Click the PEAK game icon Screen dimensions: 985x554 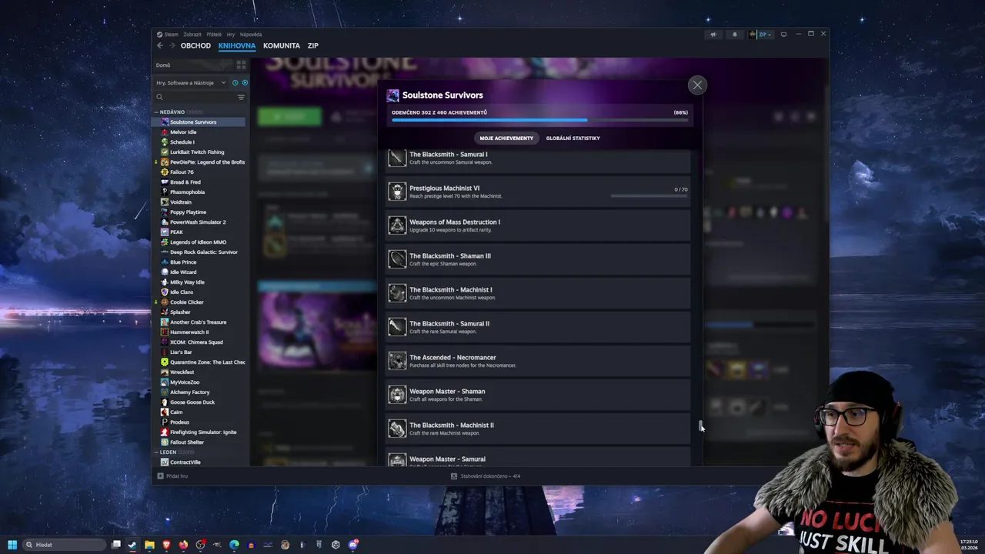point(164,232)
